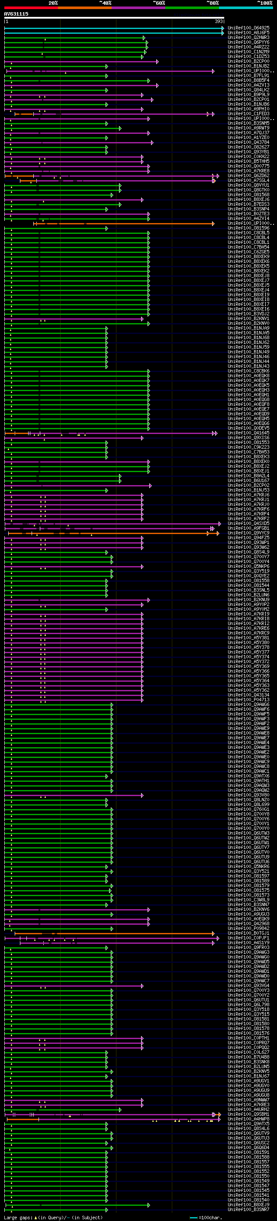The height and width of the screenshot is (1221, 277).
Task: Select the UniRef100_Q94FZ5 label
Action: (248, 538)
